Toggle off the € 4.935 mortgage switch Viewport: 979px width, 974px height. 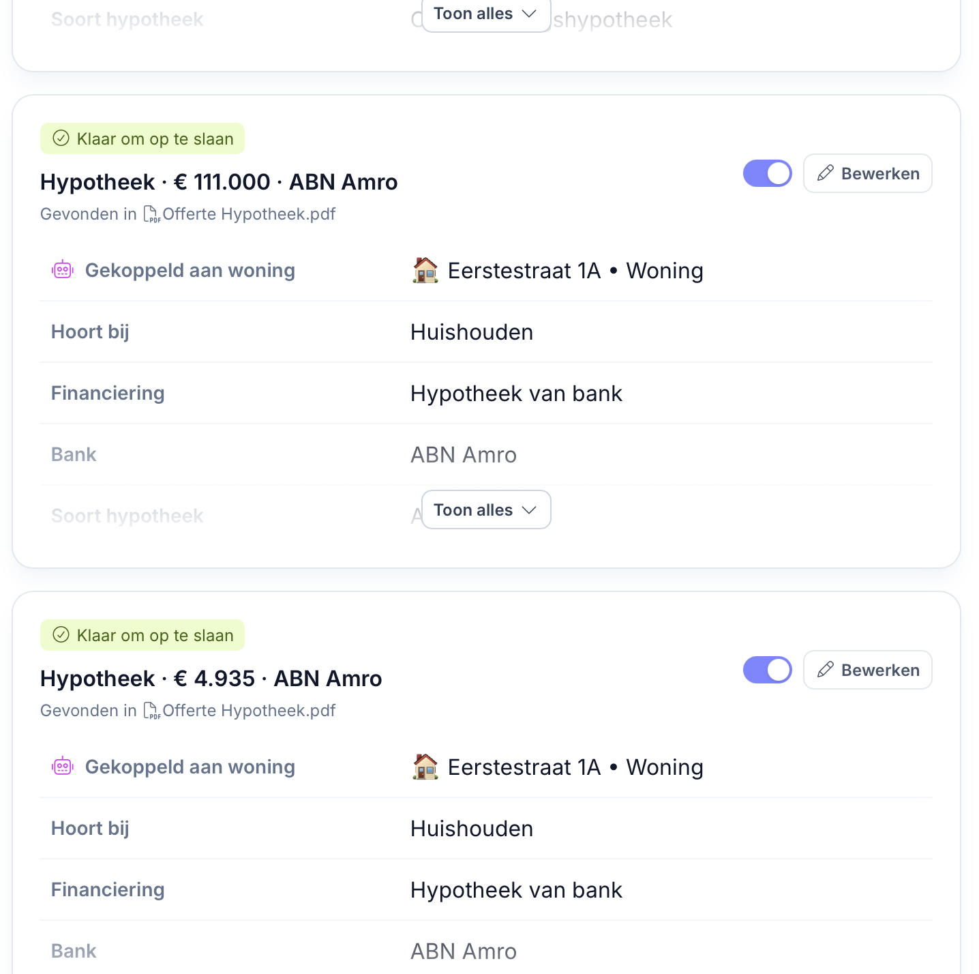(767, 670)
